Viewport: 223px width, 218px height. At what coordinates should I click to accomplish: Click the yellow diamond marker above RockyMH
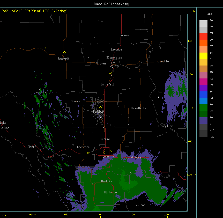(x=64, y=53)
